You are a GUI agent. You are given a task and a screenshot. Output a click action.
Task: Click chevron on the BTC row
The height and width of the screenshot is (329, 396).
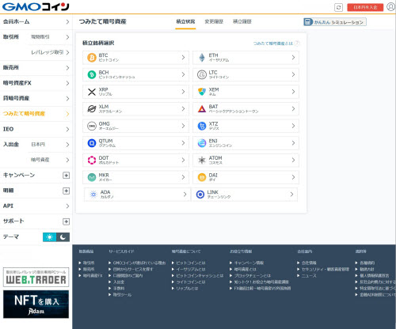[x=183, y=57]
